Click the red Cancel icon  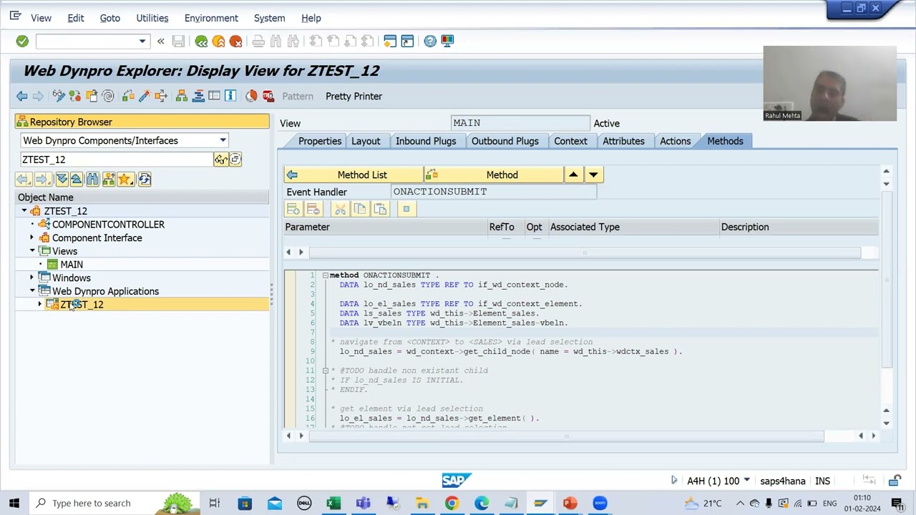coord(235,41)
